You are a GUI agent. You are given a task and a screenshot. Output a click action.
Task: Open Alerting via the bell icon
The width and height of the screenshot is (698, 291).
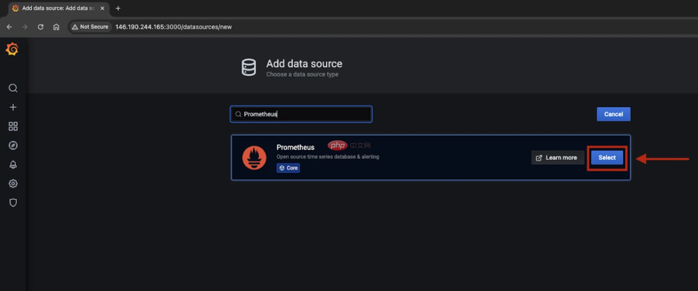[13, 164]
